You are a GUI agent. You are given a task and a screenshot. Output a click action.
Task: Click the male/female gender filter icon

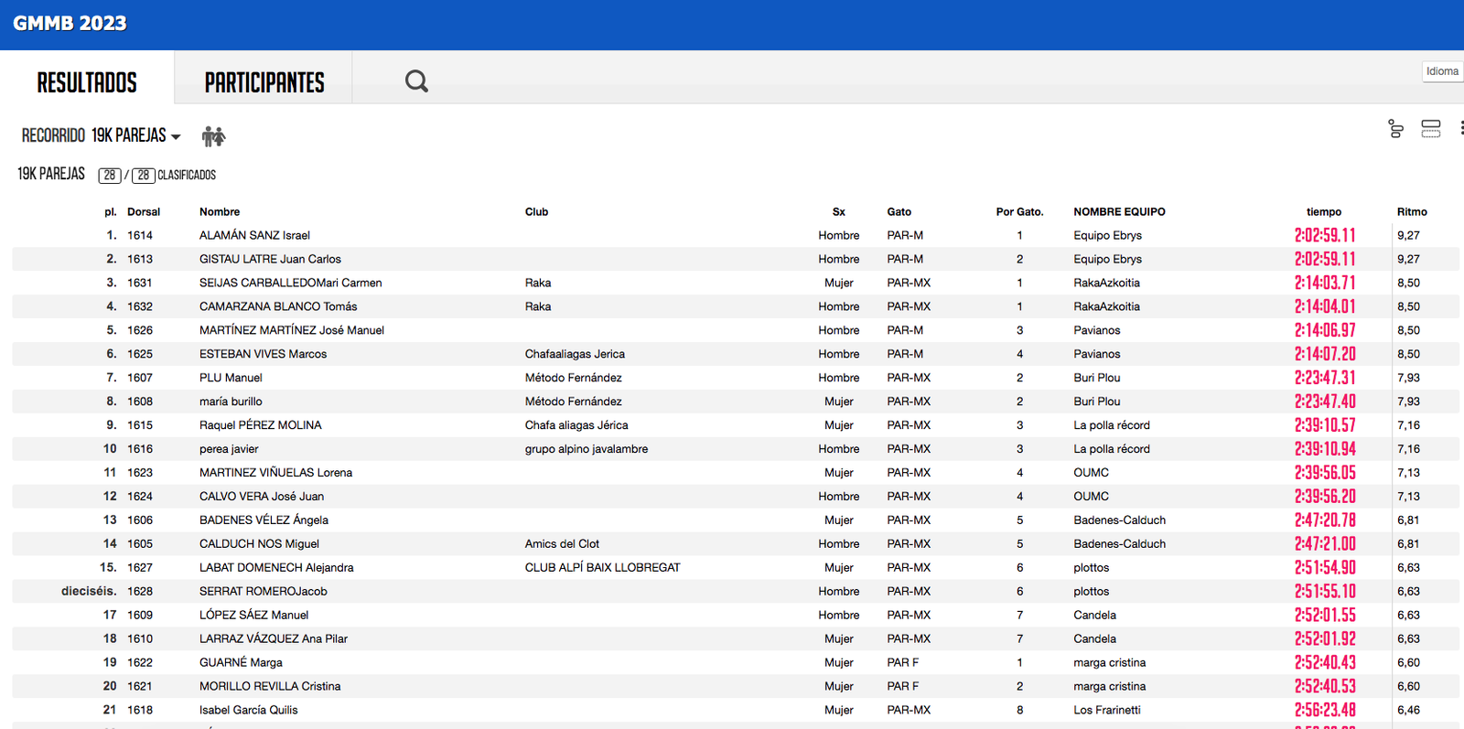click(x=213, y=136)
